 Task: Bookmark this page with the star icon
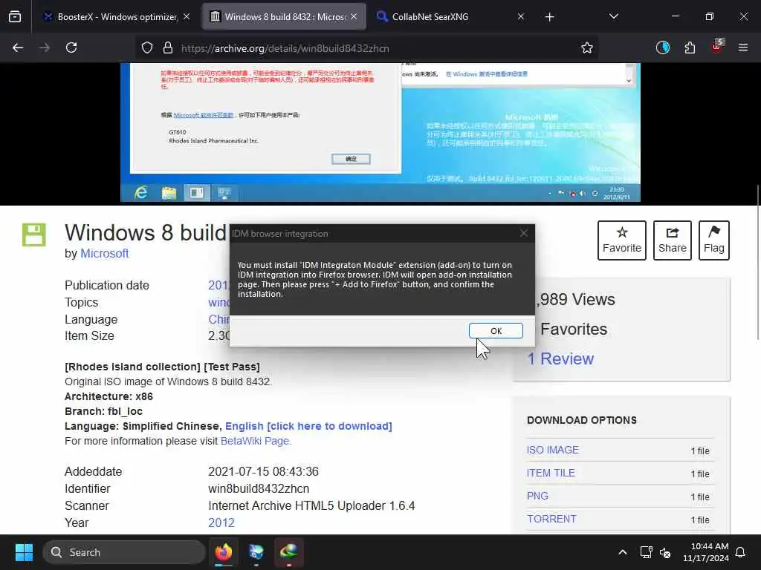(x=587, y=47)
